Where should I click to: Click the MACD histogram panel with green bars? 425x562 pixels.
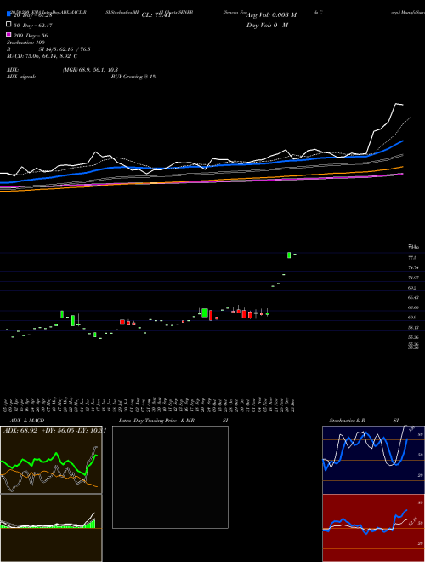point(51,528)
